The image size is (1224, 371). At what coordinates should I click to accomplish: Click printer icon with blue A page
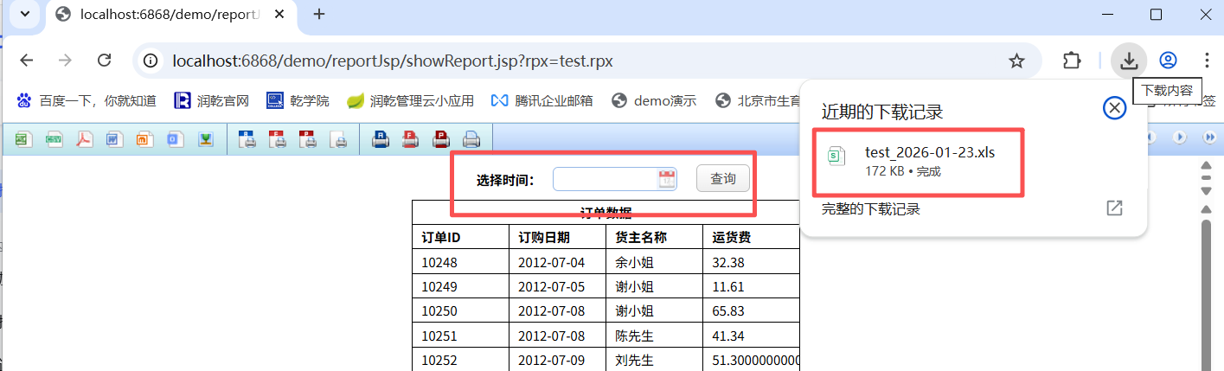(x=247, y=138)
